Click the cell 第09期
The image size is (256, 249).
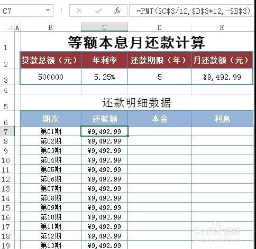pyautogui.click(x=51, y=207)
